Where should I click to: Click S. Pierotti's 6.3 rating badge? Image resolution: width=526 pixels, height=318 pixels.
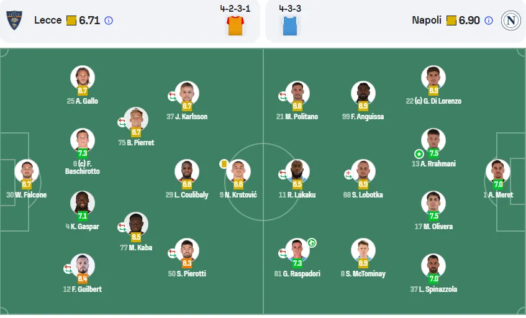187,263
